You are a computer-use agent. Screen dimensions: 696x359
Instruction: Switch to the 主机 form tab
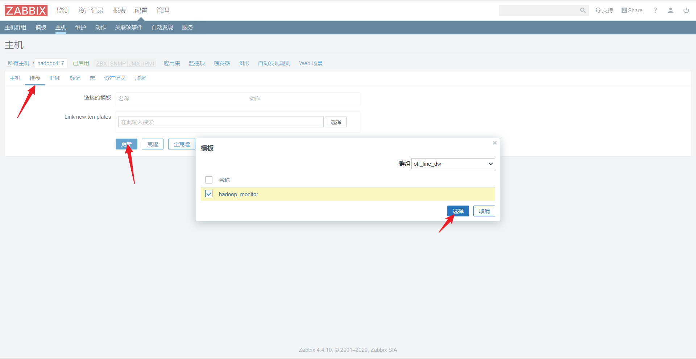[x=15, y=78]
